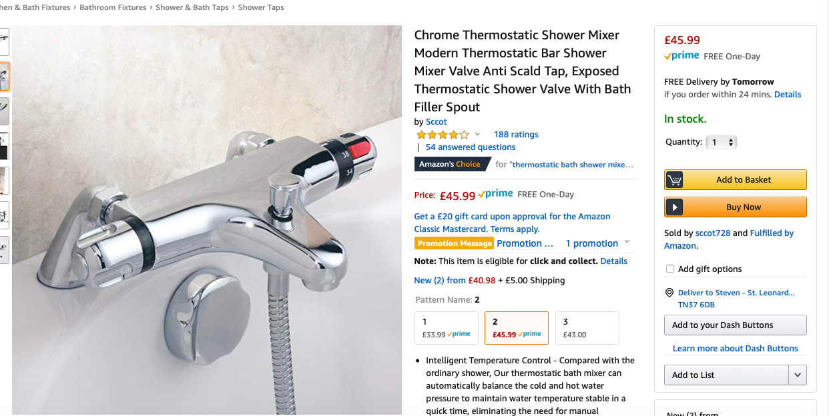Click the Prime logo beside the price

point(495,194)
